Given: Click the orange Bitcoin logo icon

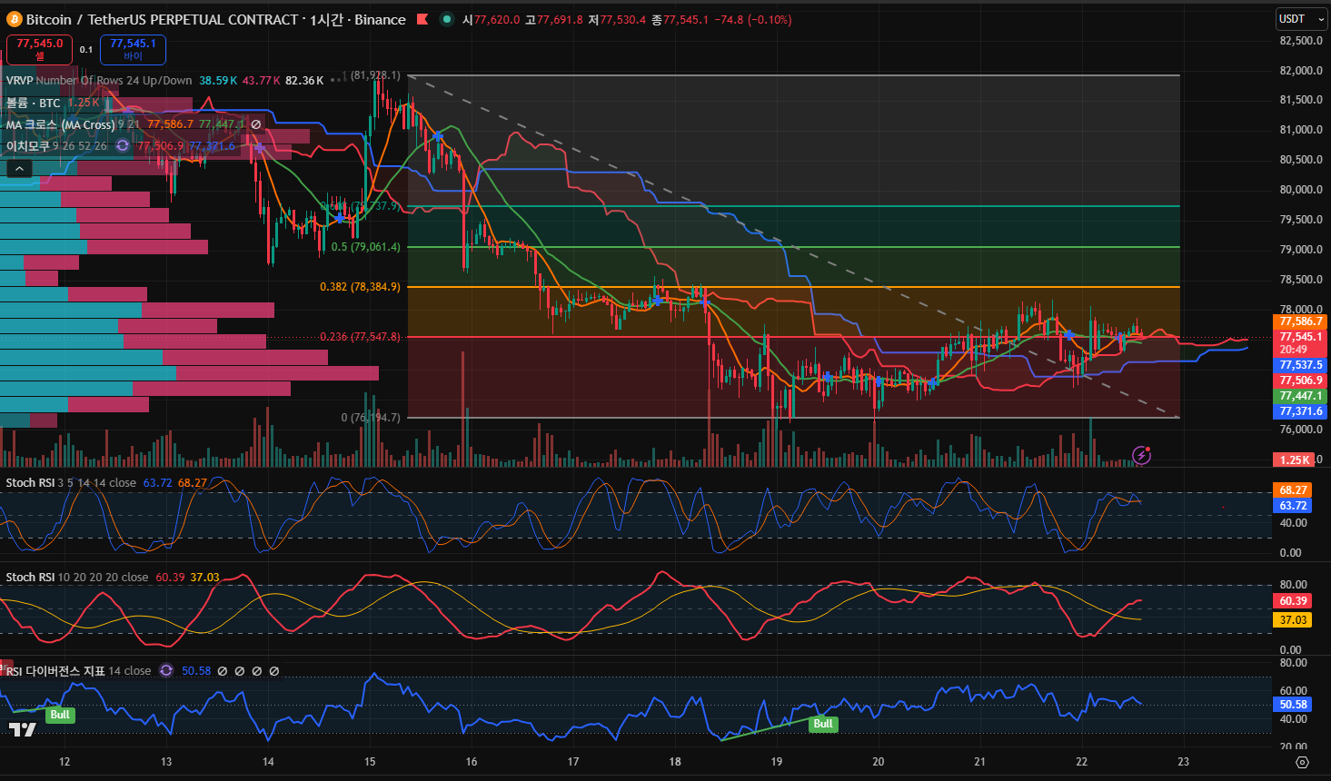Looking at the screenshot, I should click(15, 19).
